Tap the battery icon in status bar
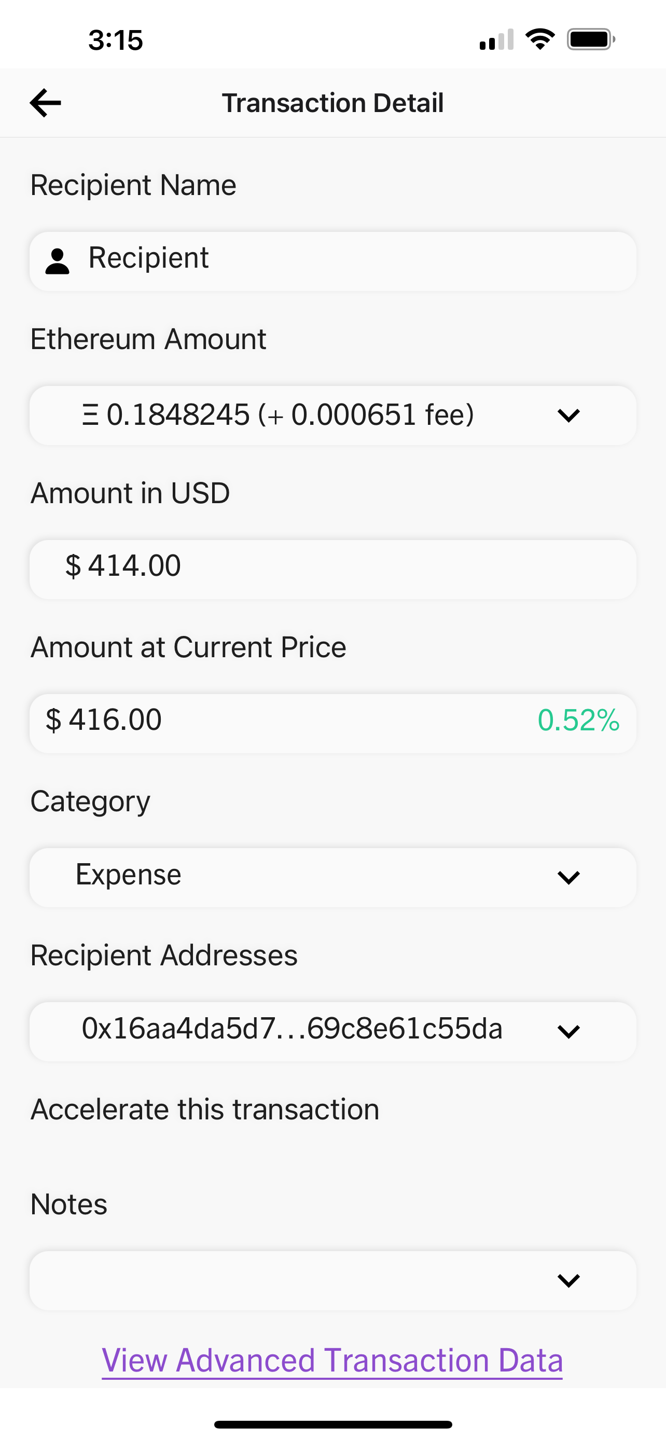 590,40
